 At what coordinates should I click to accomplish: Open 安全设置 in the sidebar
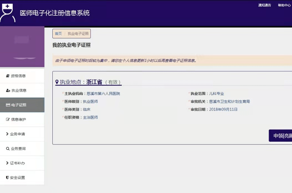coord(22,177)
